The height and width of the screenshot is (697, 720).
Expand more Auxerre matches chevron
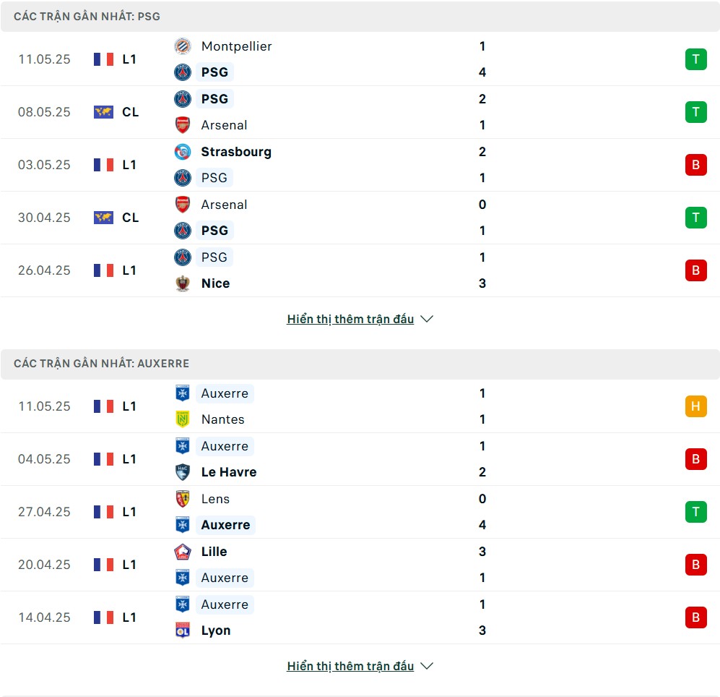(x=427, y=666)
